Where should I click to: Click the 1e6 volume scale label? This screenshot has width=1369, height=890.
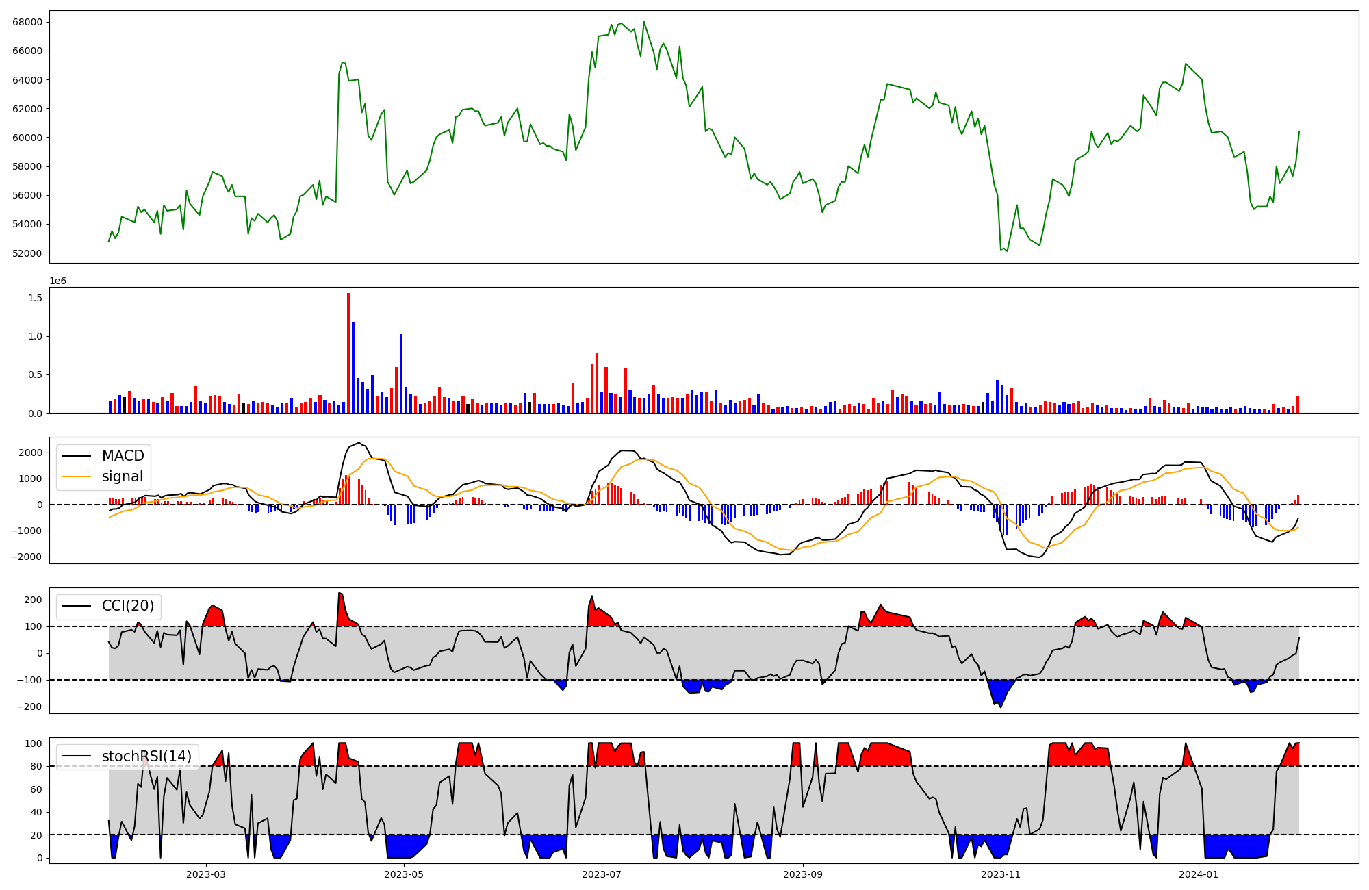point(58,281)
